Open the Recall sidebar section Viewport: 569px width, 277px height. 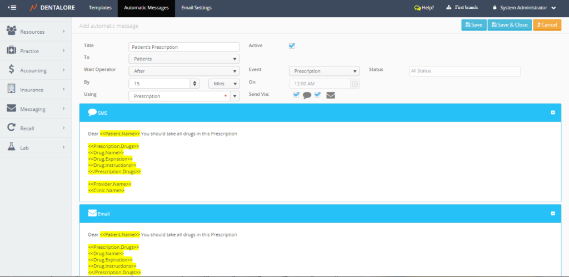[x=27, y=128]
